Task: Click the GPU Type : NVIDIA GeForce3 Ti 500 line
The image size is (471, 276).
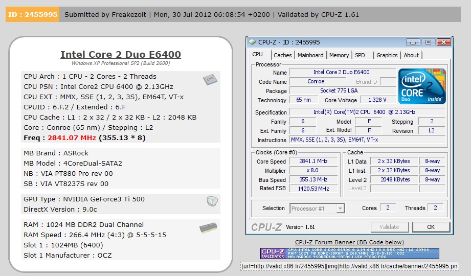Action: tap(84, 199)
